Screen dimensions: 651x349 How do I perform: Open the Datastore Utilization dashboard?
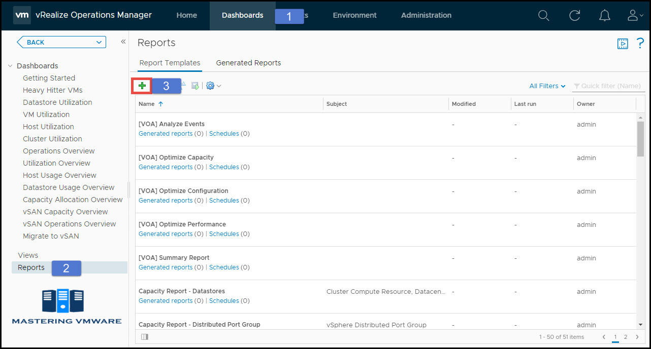(57, 102)
